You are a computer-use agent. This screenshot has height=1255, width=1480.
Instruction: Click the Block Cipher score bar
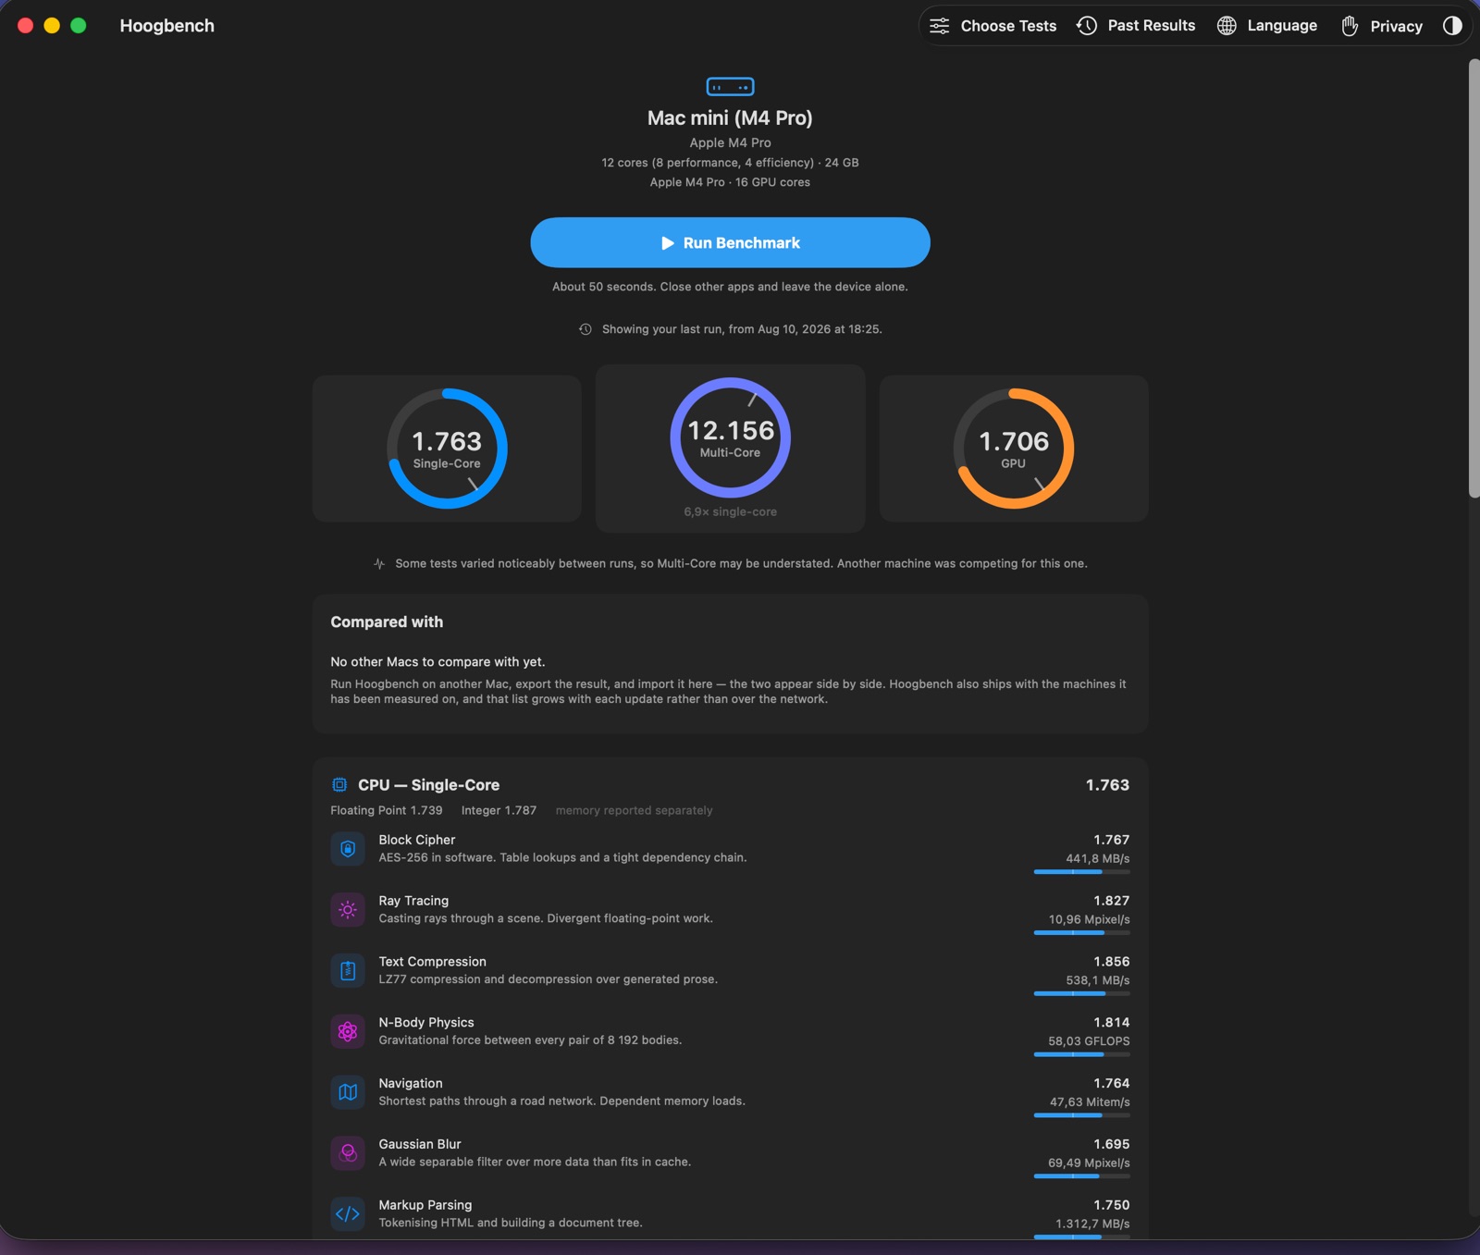pyautogui.click(x=1082, y=872)
